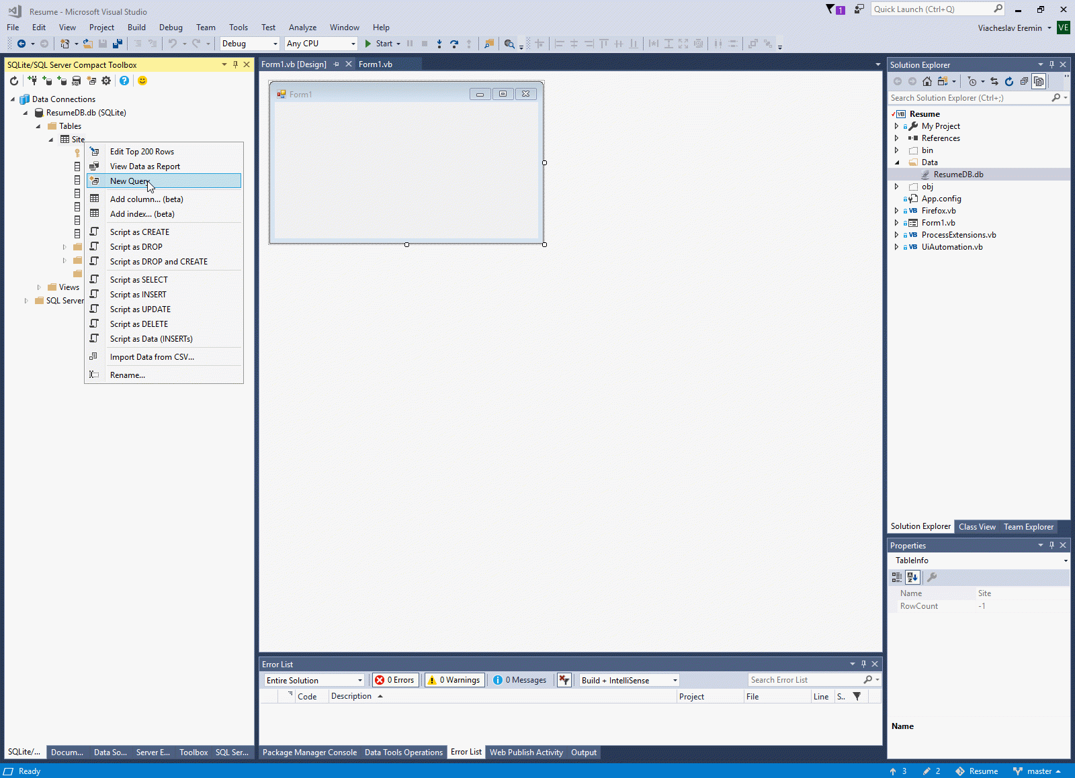Click the Start debugging button
The height and width of the screenshot is (778, 1075).
(380, 44)
